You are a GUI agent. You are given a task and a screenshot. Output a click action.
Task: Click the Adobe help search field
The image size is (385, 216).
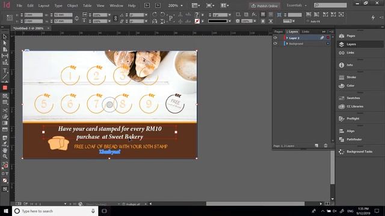tap(330, 5)
